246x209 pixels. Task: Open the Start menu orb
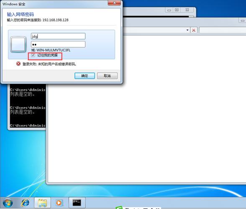(8, 203)
